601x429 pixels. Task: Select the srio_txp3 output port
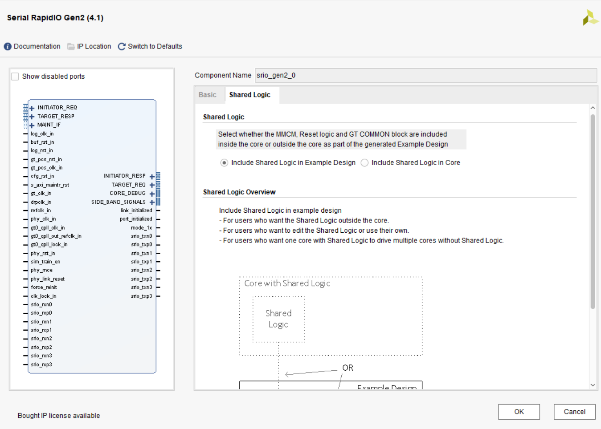(142, 296)
